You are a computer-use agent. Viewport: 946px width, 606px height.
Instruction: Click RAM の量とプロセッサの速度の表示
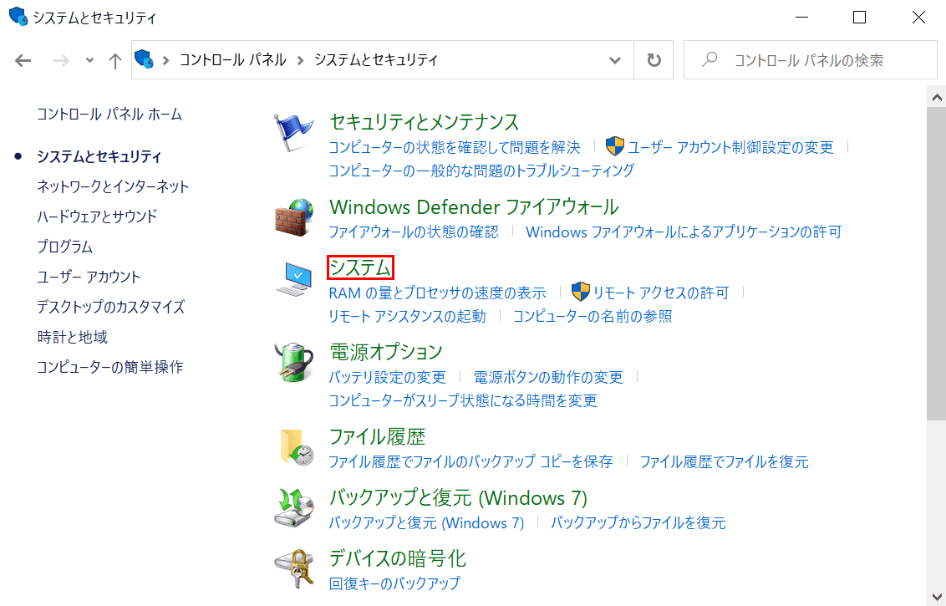(x=437, y=293)
